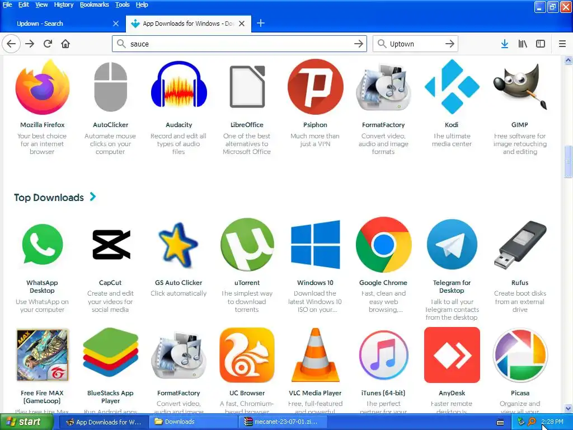
Task: Open the hamburger application menu
Action: [562, 44]
